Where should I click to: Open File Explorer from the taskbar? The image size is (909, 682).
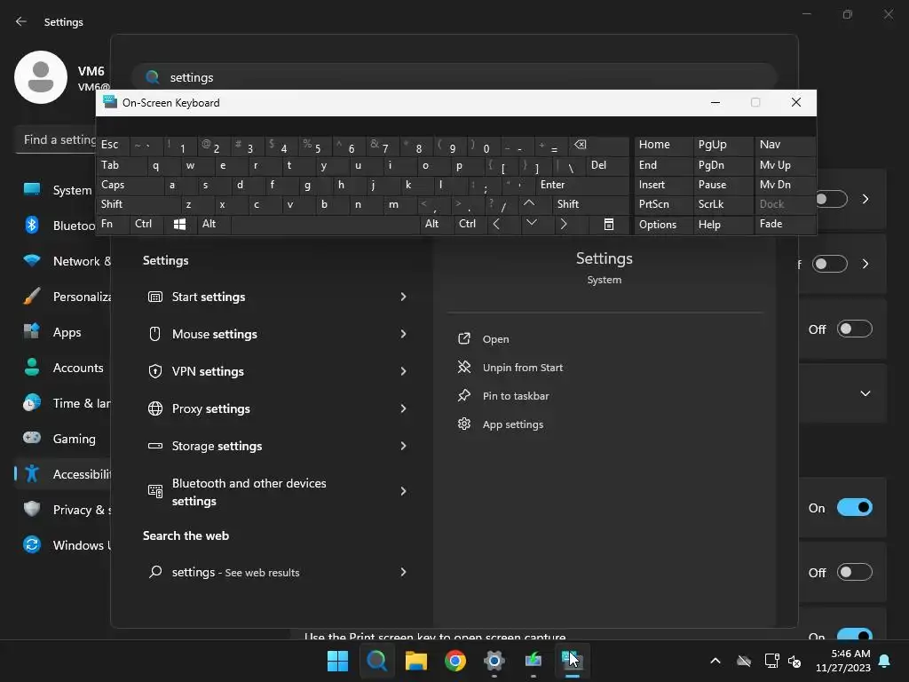tap(415, 661)
